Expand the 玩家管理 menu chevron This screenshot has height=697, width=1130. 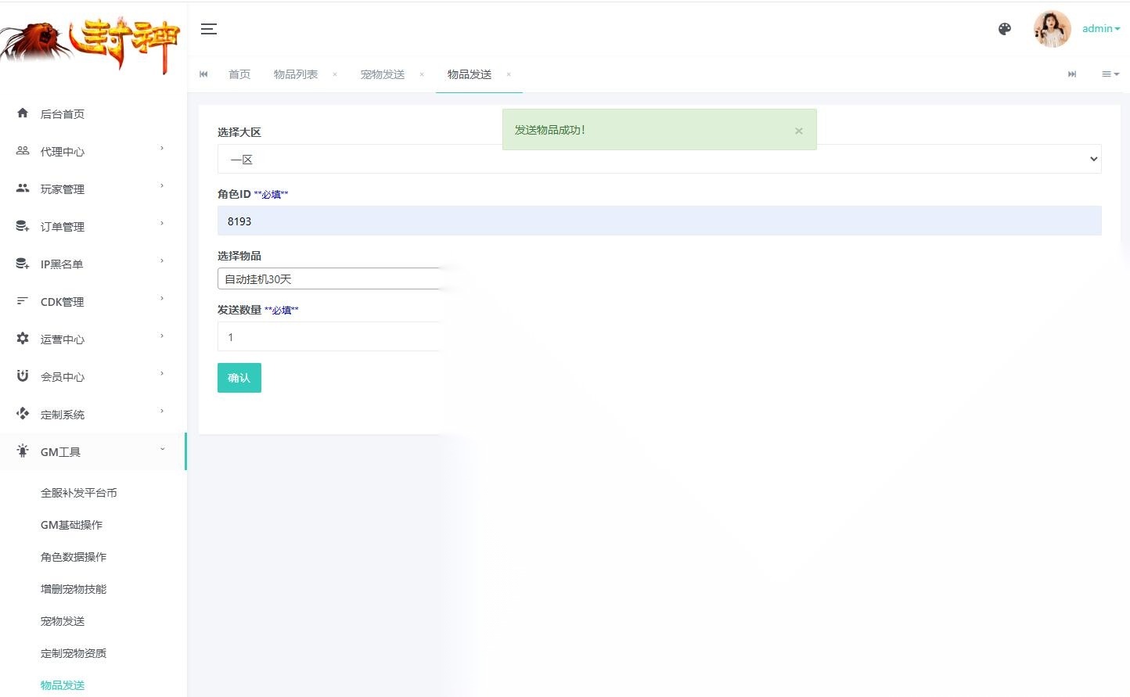(162, 185)
